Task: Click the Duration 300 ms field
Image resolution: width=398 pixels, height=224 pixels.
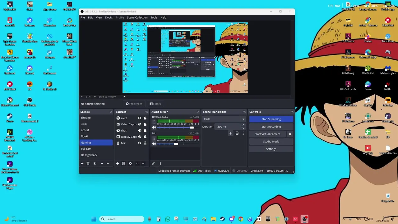Action: pos(228,127)
